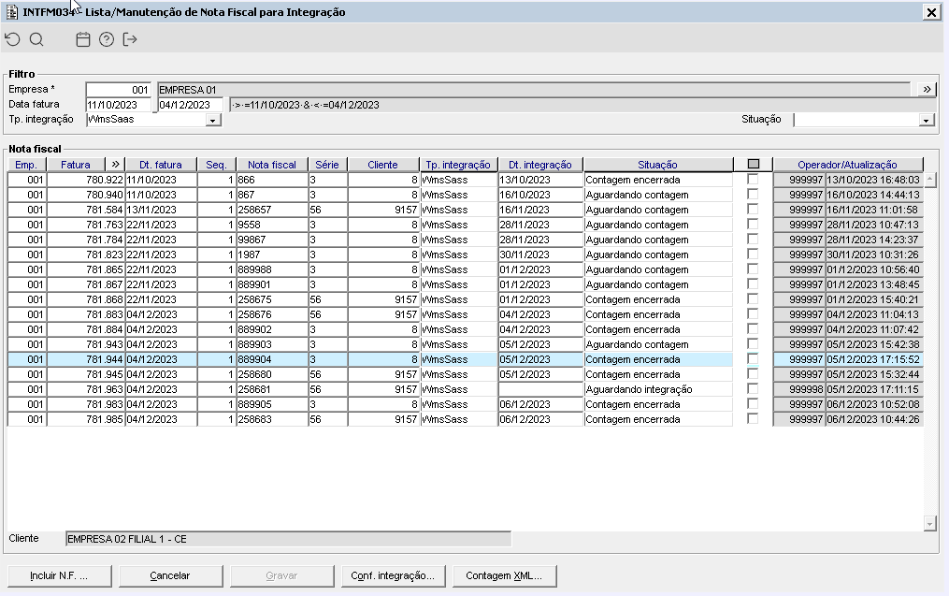This screenshot has width=949, height=596.
Task: Click the Data fatura end date field
Action: [190, 105]
